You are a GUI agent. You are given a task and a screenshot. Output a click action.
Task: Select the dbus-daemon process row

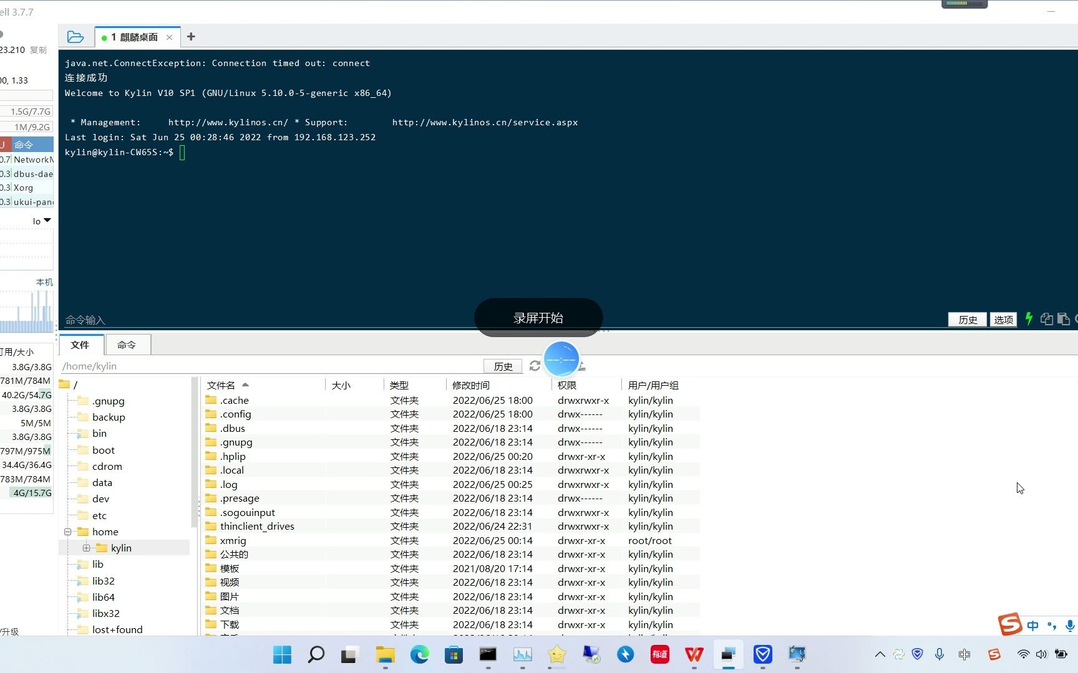point(27,174)
